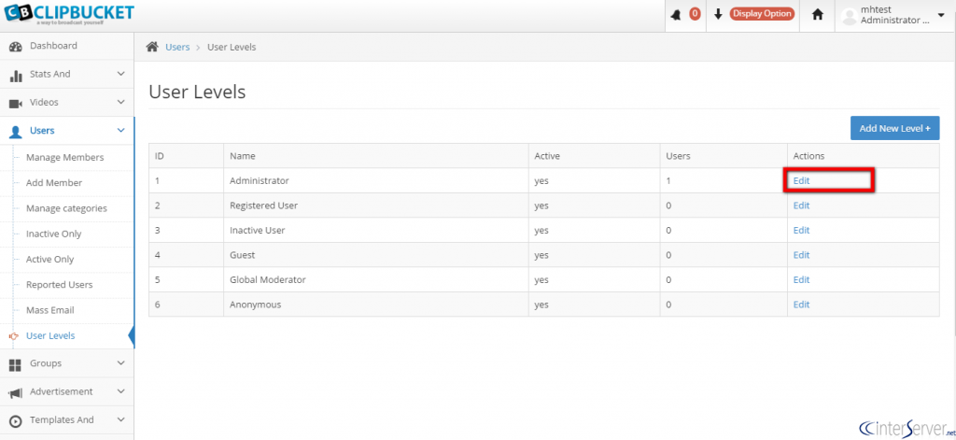Click the Anonymous name cell

tap(375, 305)
